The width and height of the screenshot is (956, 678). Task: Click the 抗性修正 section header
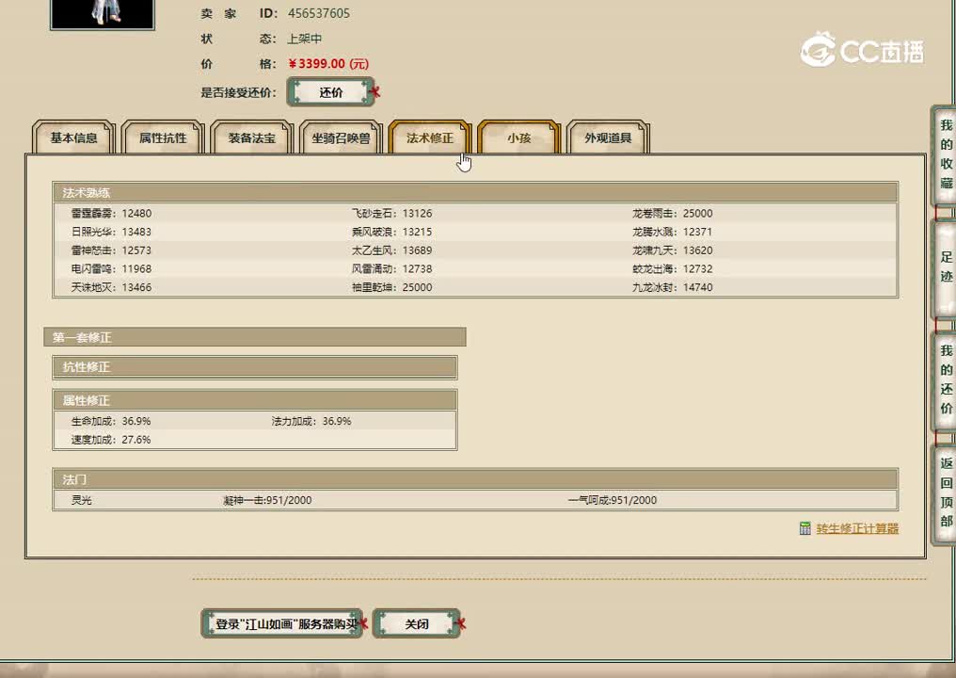255,366
